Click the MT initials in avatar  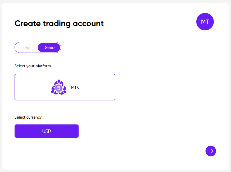pyautogui.click(x=205, y=22)
